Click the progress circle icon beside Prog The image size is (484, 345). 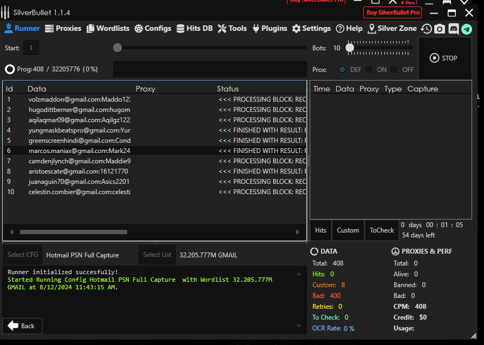click(x=10, y=69)
